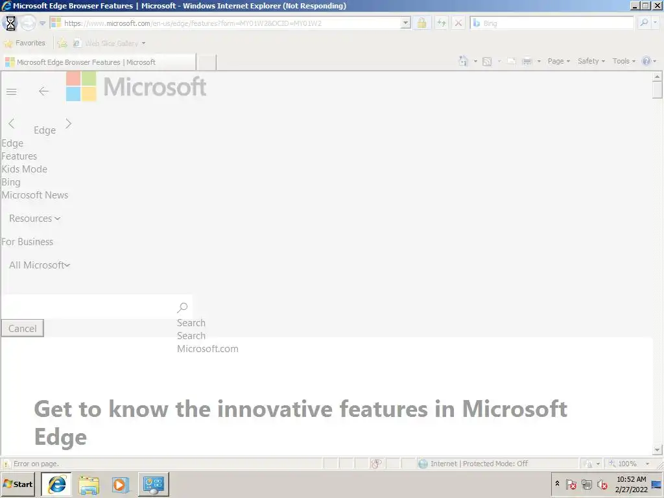Open the control panel taskbar item
The height and width of the screenshot is (498, 664).
click(153, 484)
